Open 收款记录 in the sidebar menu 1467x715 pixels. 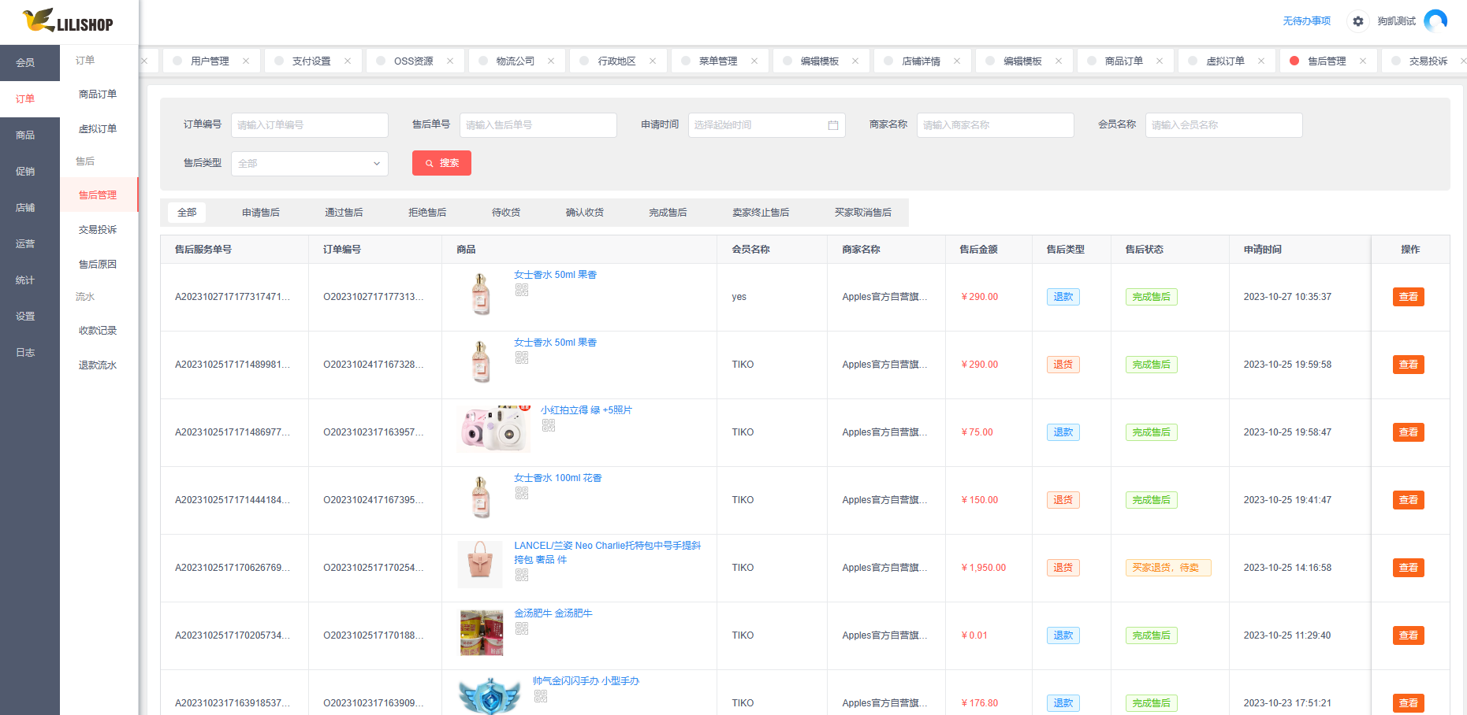pos(96,330)
